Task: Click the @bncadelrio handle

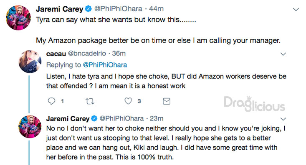Action: (87, 53)
